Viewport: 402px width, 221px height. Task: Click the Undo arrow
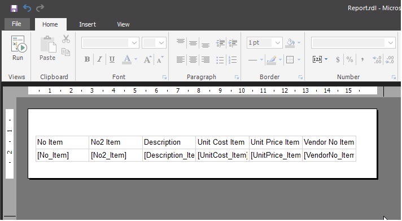tap(27, 8)
